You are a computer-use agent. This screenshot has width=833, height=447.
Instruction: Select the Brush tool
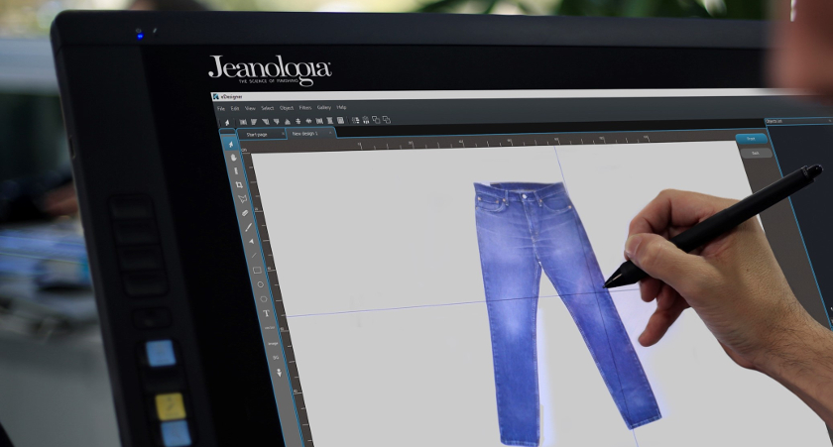pos(249,227)
